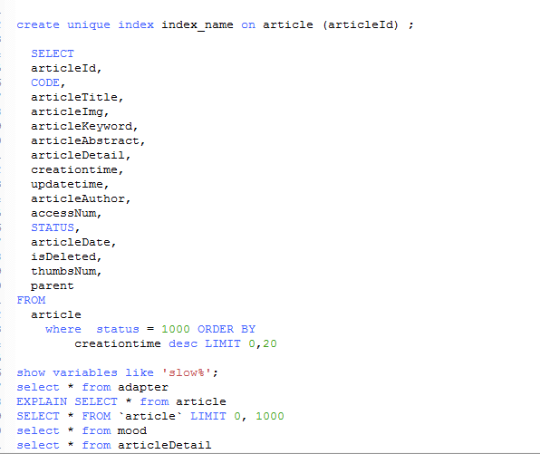Click the indented 'article' table name below FROM

coord(56,314)
